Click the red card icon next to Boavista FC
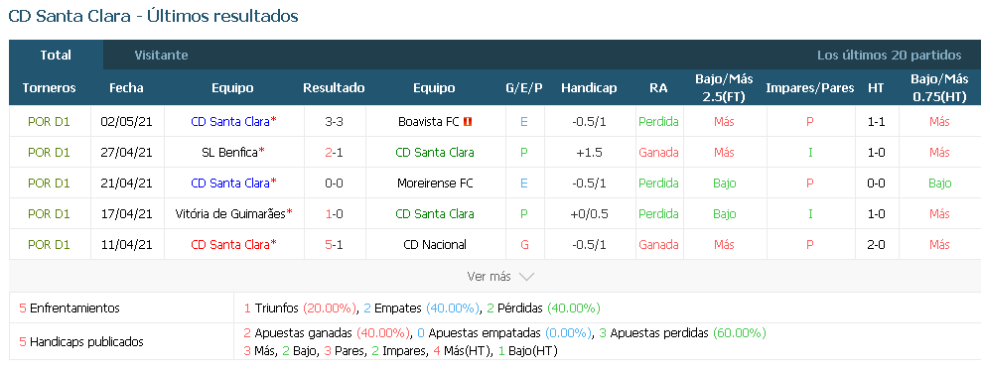Image resolution: width=981 pixels, height=371 pixels. point(468,122)
